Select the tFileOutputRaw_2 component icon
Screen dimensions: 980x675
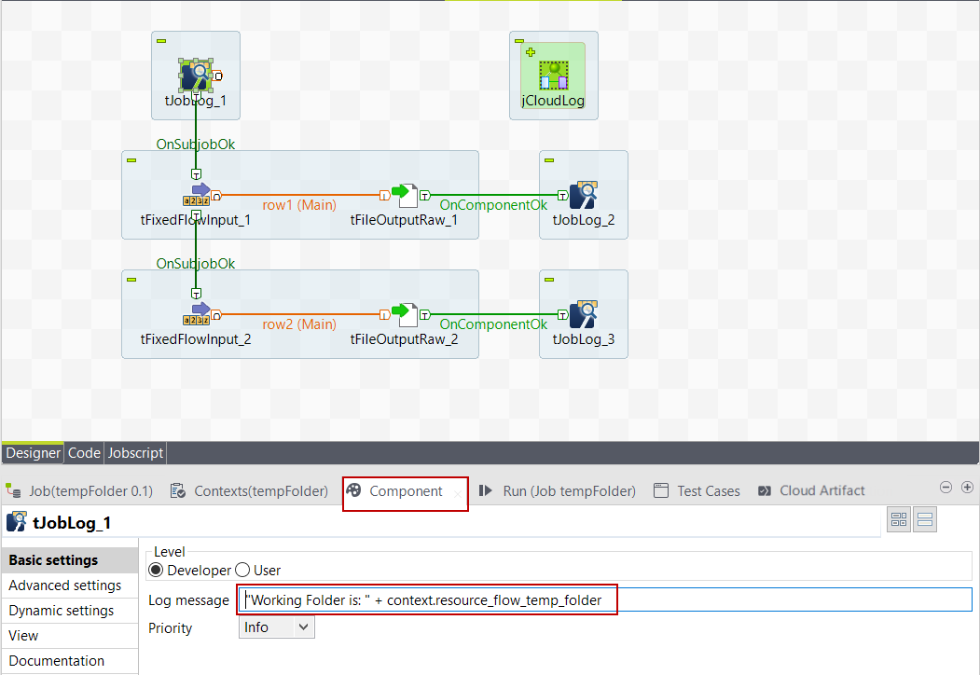click(404, 314)
